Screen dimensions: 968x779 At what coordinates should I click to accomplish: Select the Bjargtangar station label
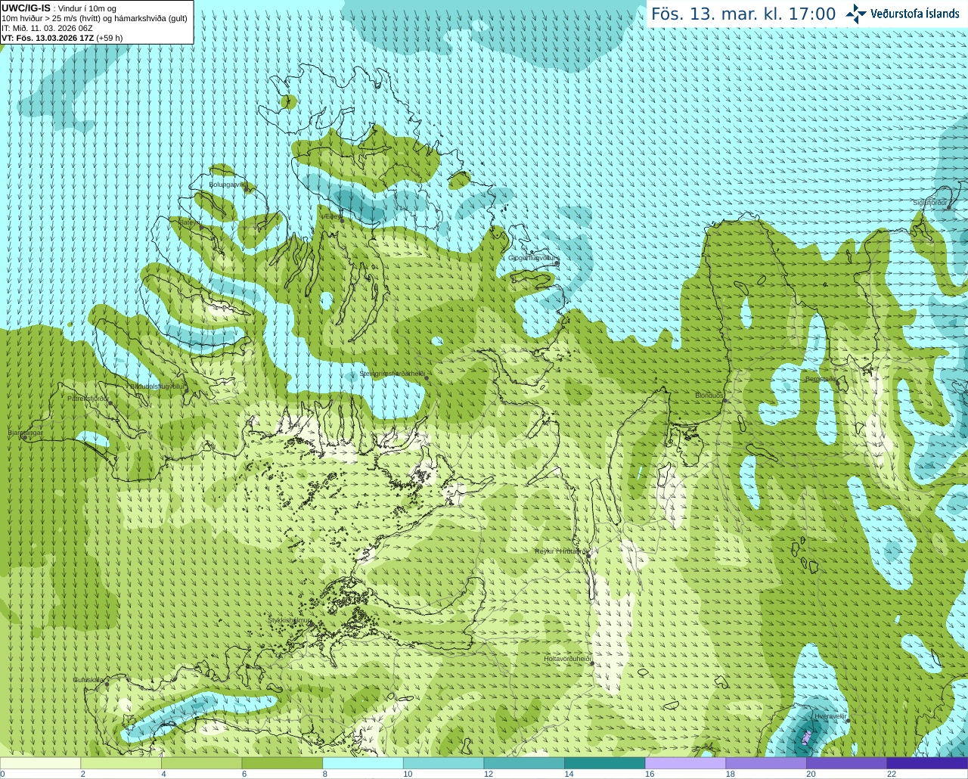coord(26,433)
